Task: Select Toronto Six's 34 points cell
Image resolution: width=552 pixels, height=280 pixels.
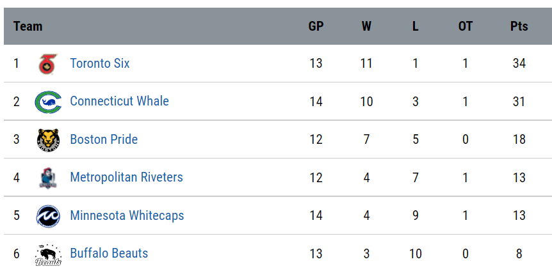Action: tap(519, 63)
